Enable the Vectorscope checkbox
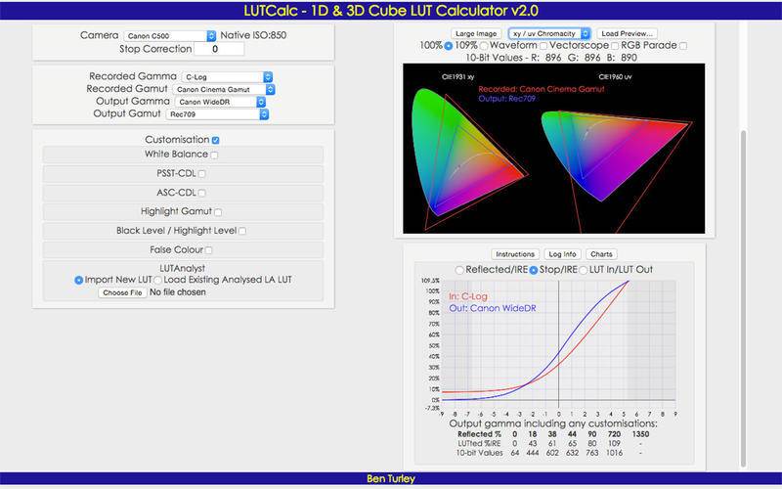This screenshot has height=489, width=782. 615,46
